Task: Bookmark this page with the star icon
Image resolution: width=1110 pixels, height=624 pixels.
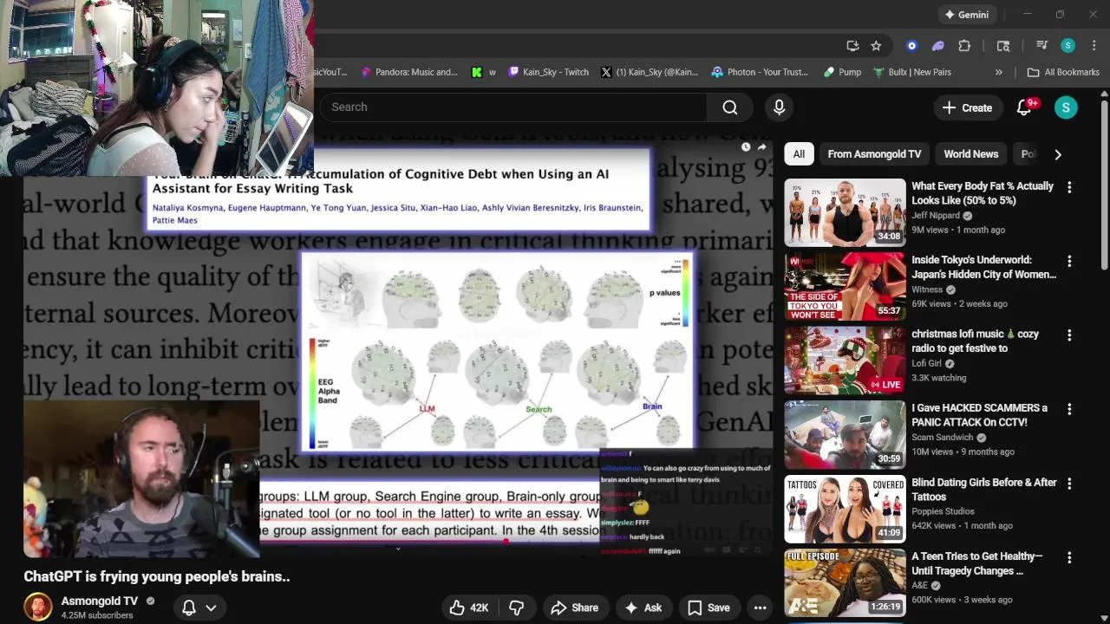Action: pos(876,46)
